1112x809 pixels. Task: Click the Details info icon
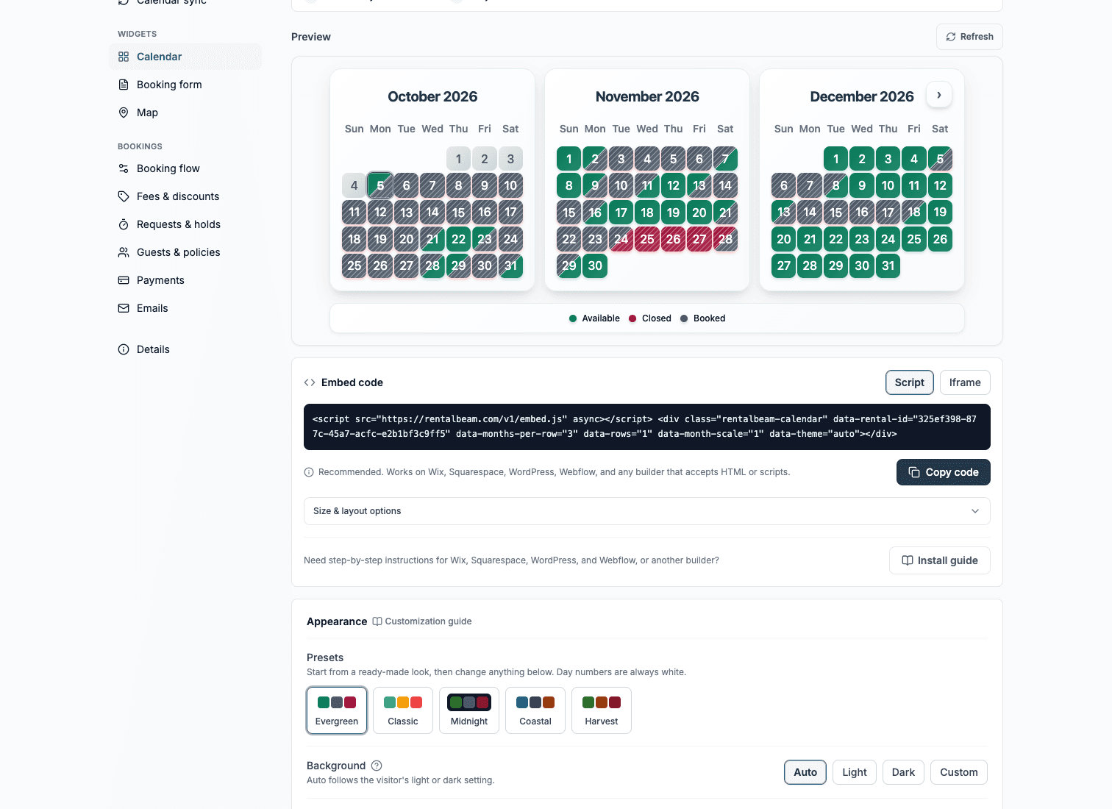click(x=124, y=349)
